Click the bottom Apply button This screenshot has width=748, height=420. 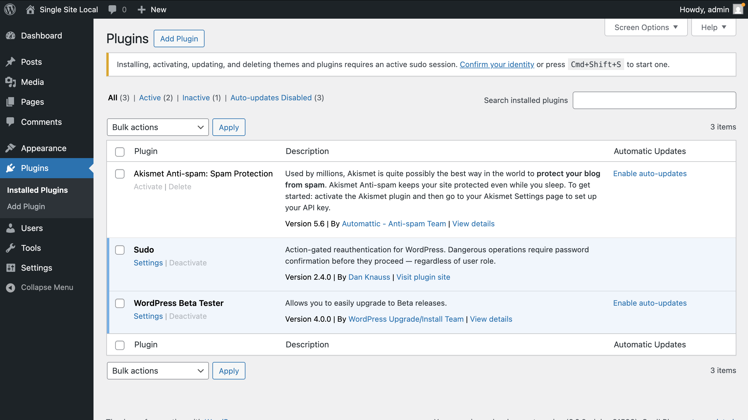point(229,371)
